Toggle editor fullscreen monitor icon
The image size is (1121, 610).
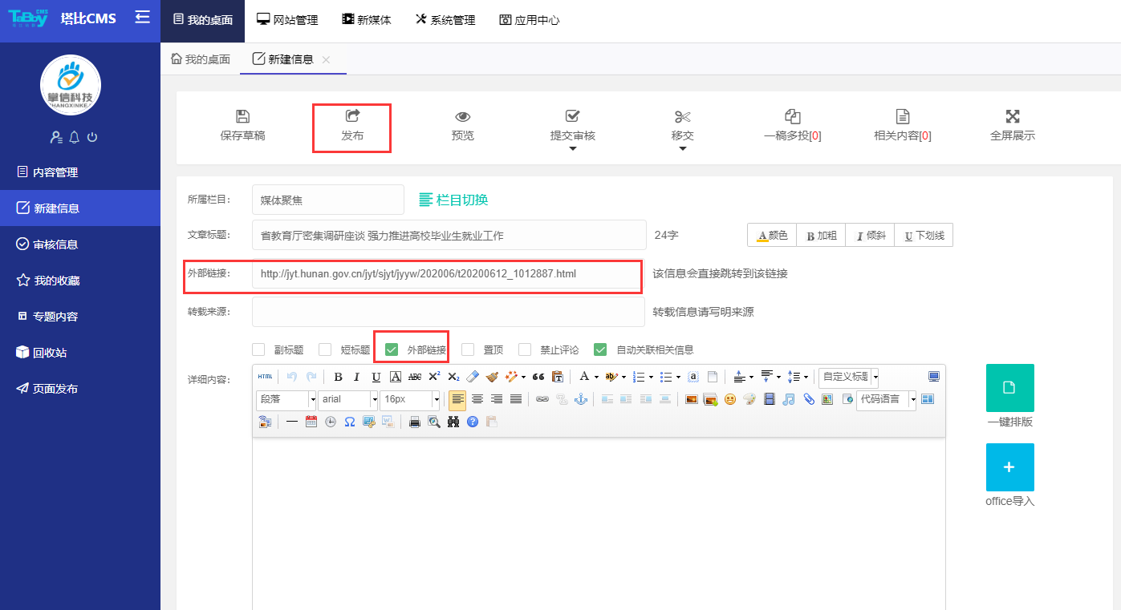pos(934,377)
